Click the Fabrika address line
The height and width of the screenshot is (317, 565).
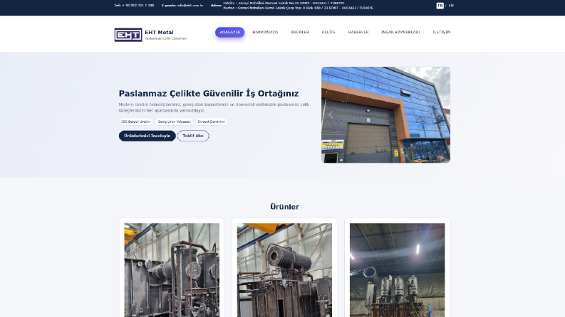pyautogui.click(x=284, y=3)
